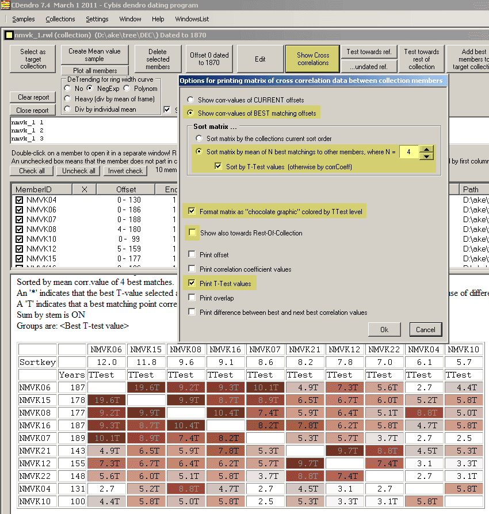489x514 pixels.
Task: Enable Print correlation coefficient values checkbox
Action: click(x=192, y=268)
